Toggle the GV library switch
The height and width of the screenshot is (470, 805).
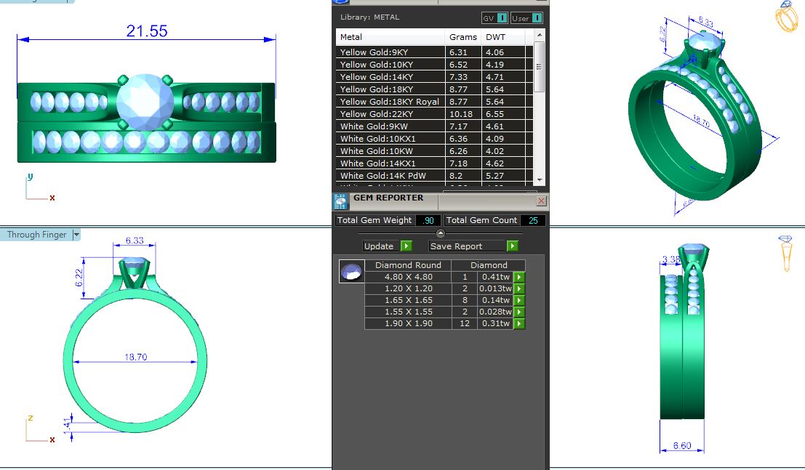coord(495,18)
